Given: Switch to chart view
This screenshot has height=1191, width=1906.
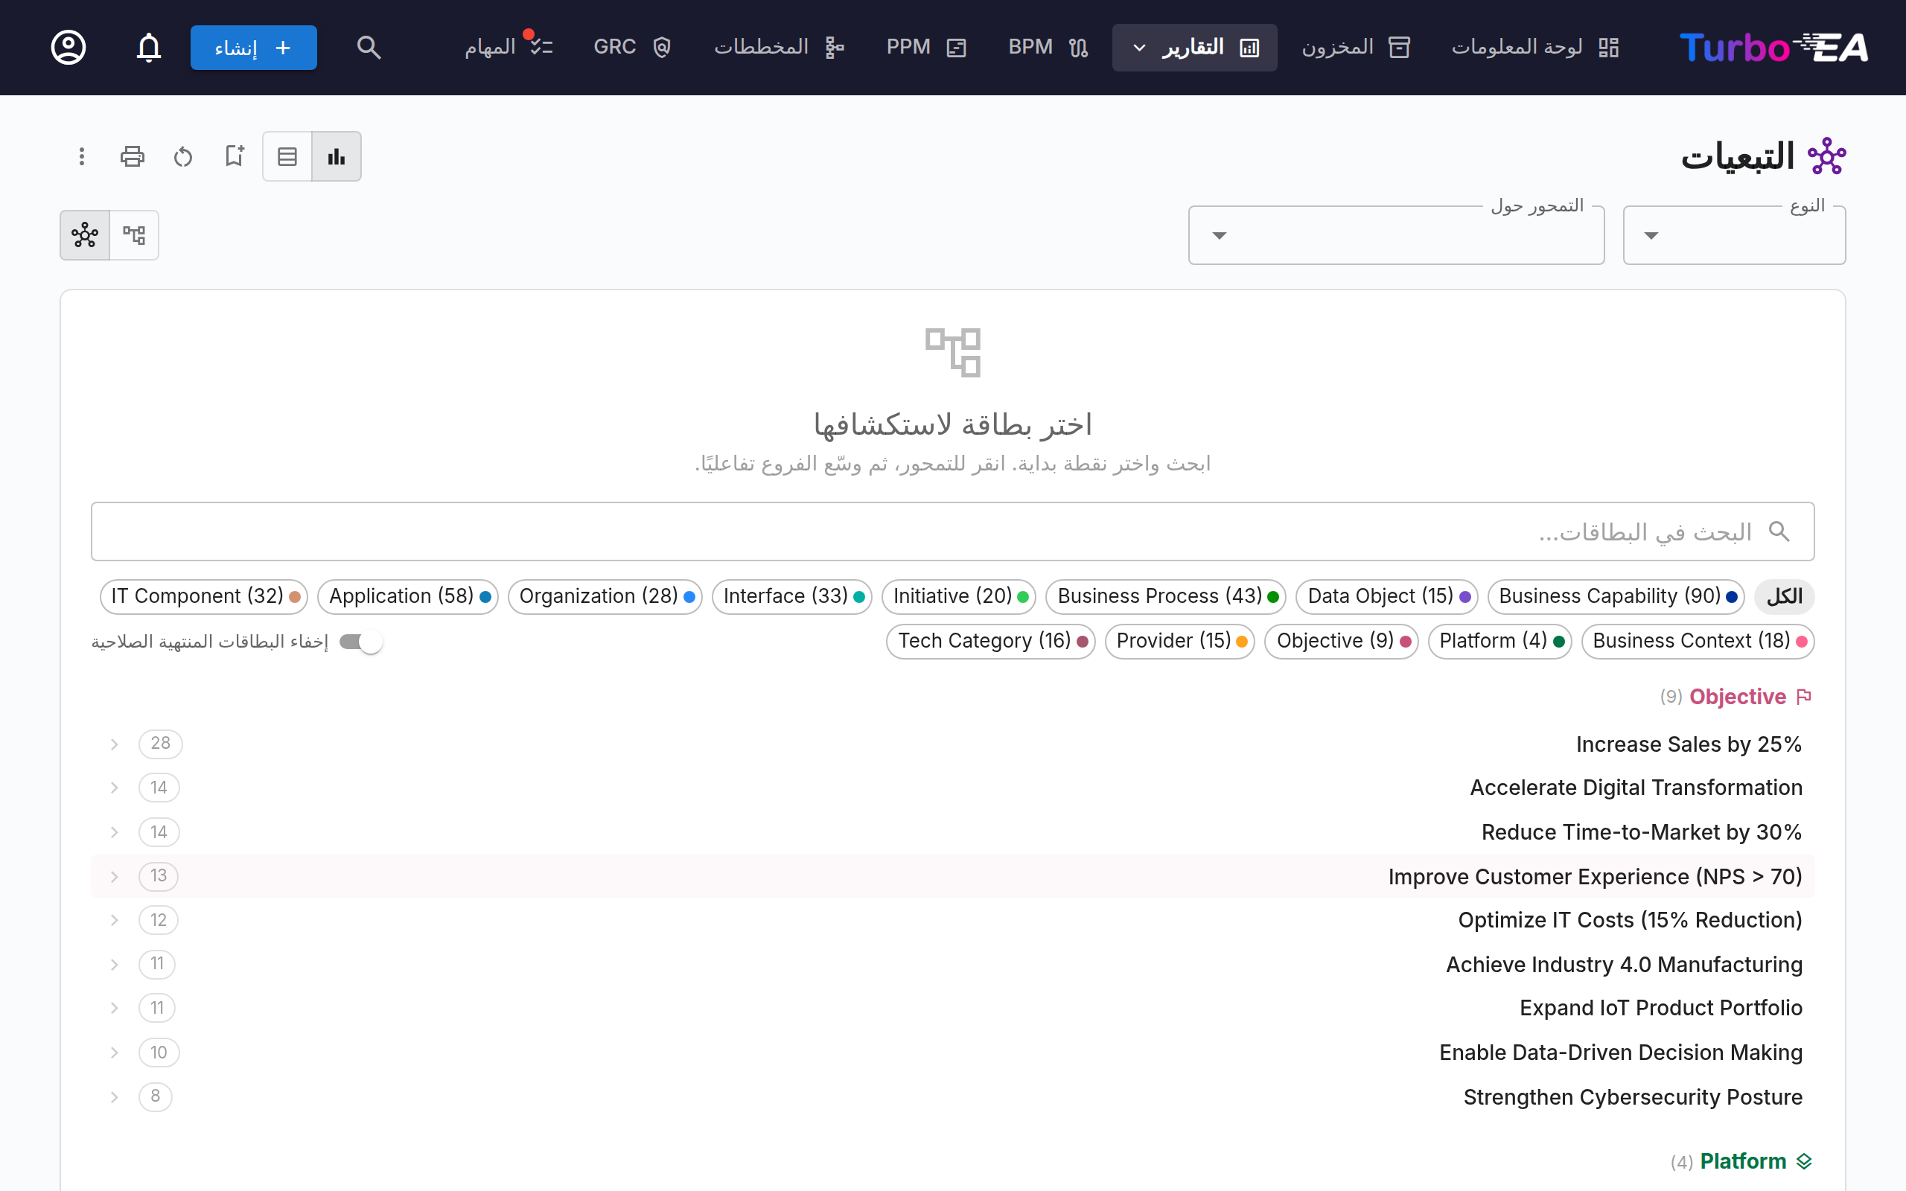Looking at the screenshot, I should [x=337, y=156].
